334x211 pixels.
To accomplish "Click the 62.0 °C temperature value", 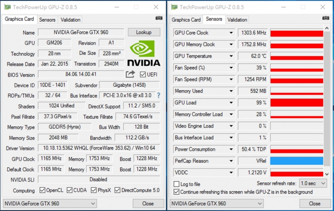I will 253,56.
